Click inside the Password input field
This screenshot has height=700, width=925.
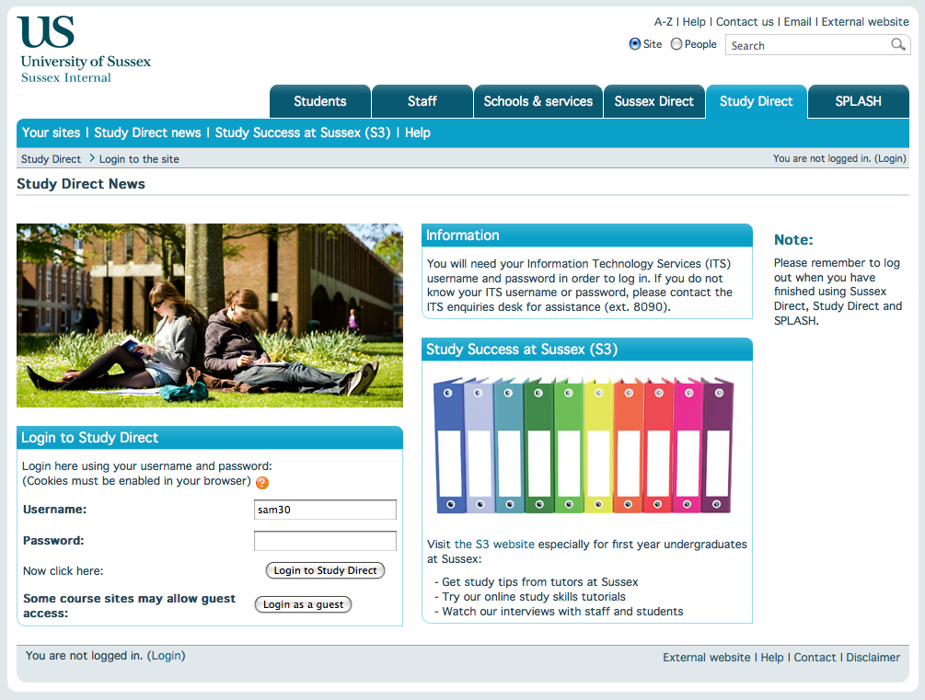tap(324, 541)
